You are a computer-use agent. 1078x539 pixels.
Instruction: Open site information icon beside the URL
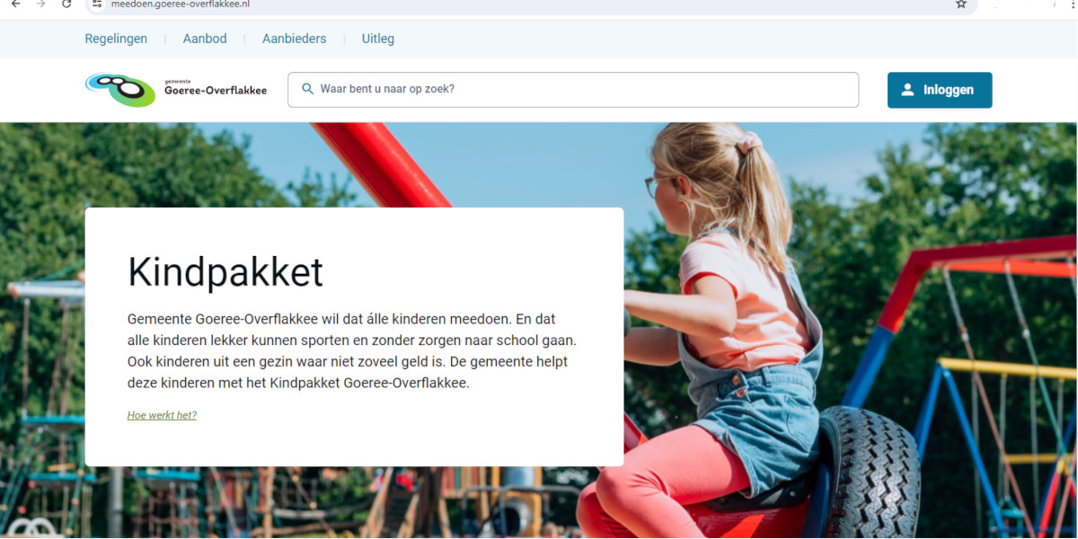98,4
